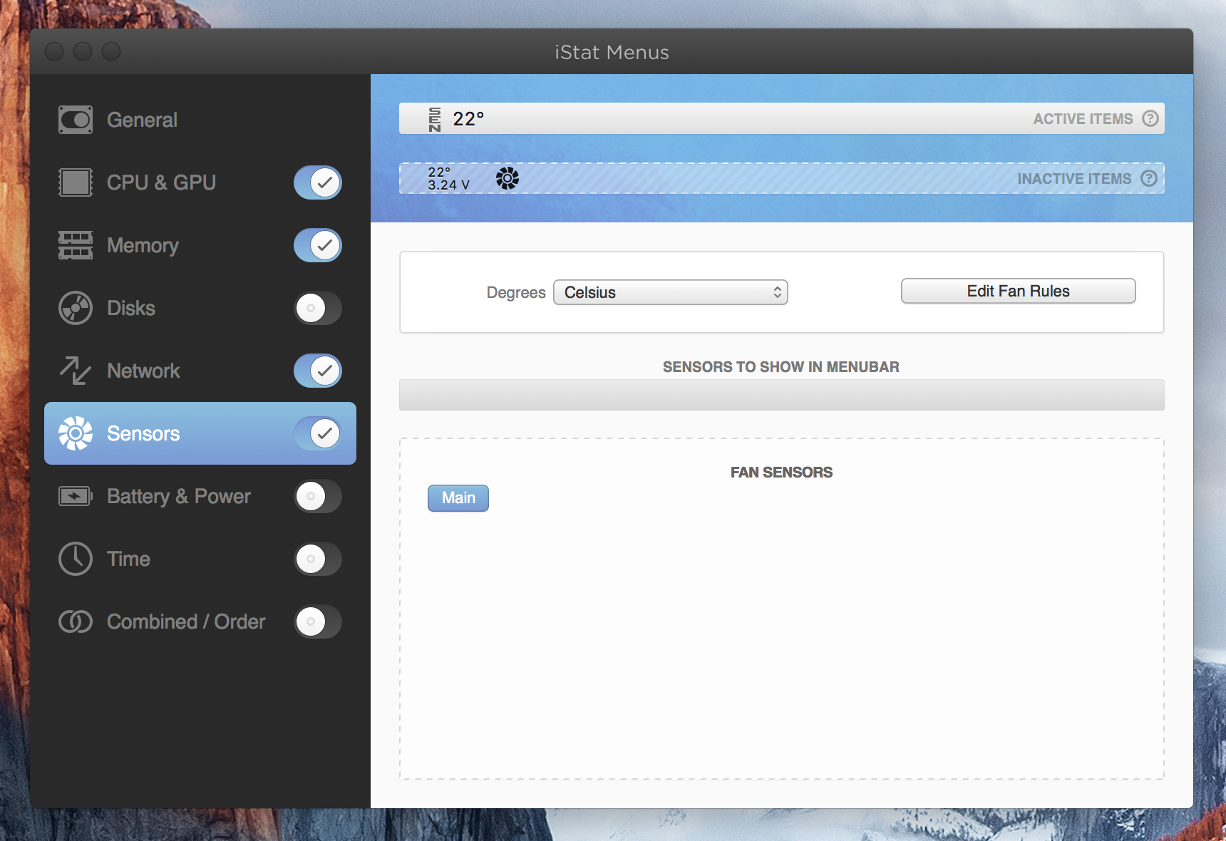This screenshot has height=841, width=1226.
Task: Click the Fan Sensors heading
Action: (782, 473)
